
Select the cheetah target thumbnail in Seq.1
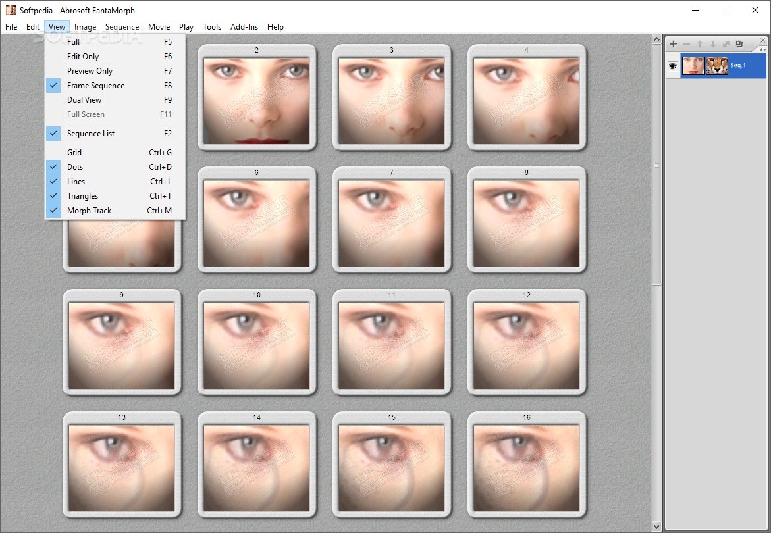click(x=716, y=66)
